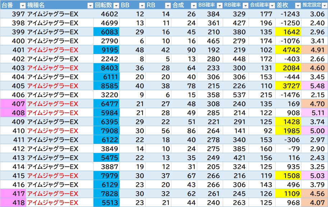The width and height of the screenshot is (328, 207).
Task: Select pink-highlighted machine number 418
Action: click(x=13, y=202)
